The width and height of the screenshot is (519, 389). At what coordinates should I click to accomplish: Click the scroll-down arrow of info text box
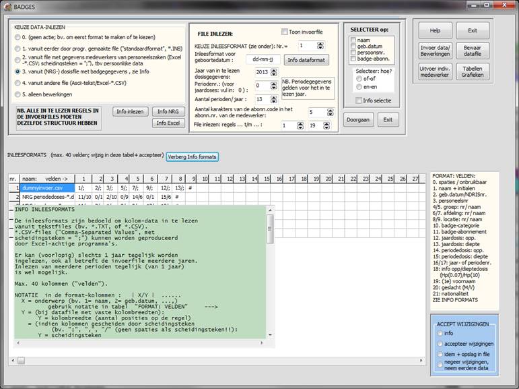pos(270,335)
